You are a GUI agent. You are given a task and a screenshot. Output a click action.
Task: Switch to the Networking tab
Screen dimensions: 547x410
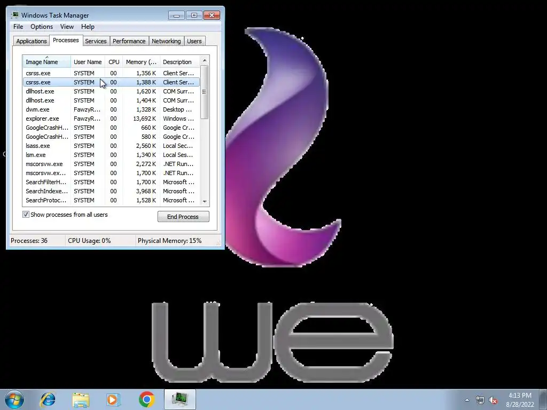166,41
